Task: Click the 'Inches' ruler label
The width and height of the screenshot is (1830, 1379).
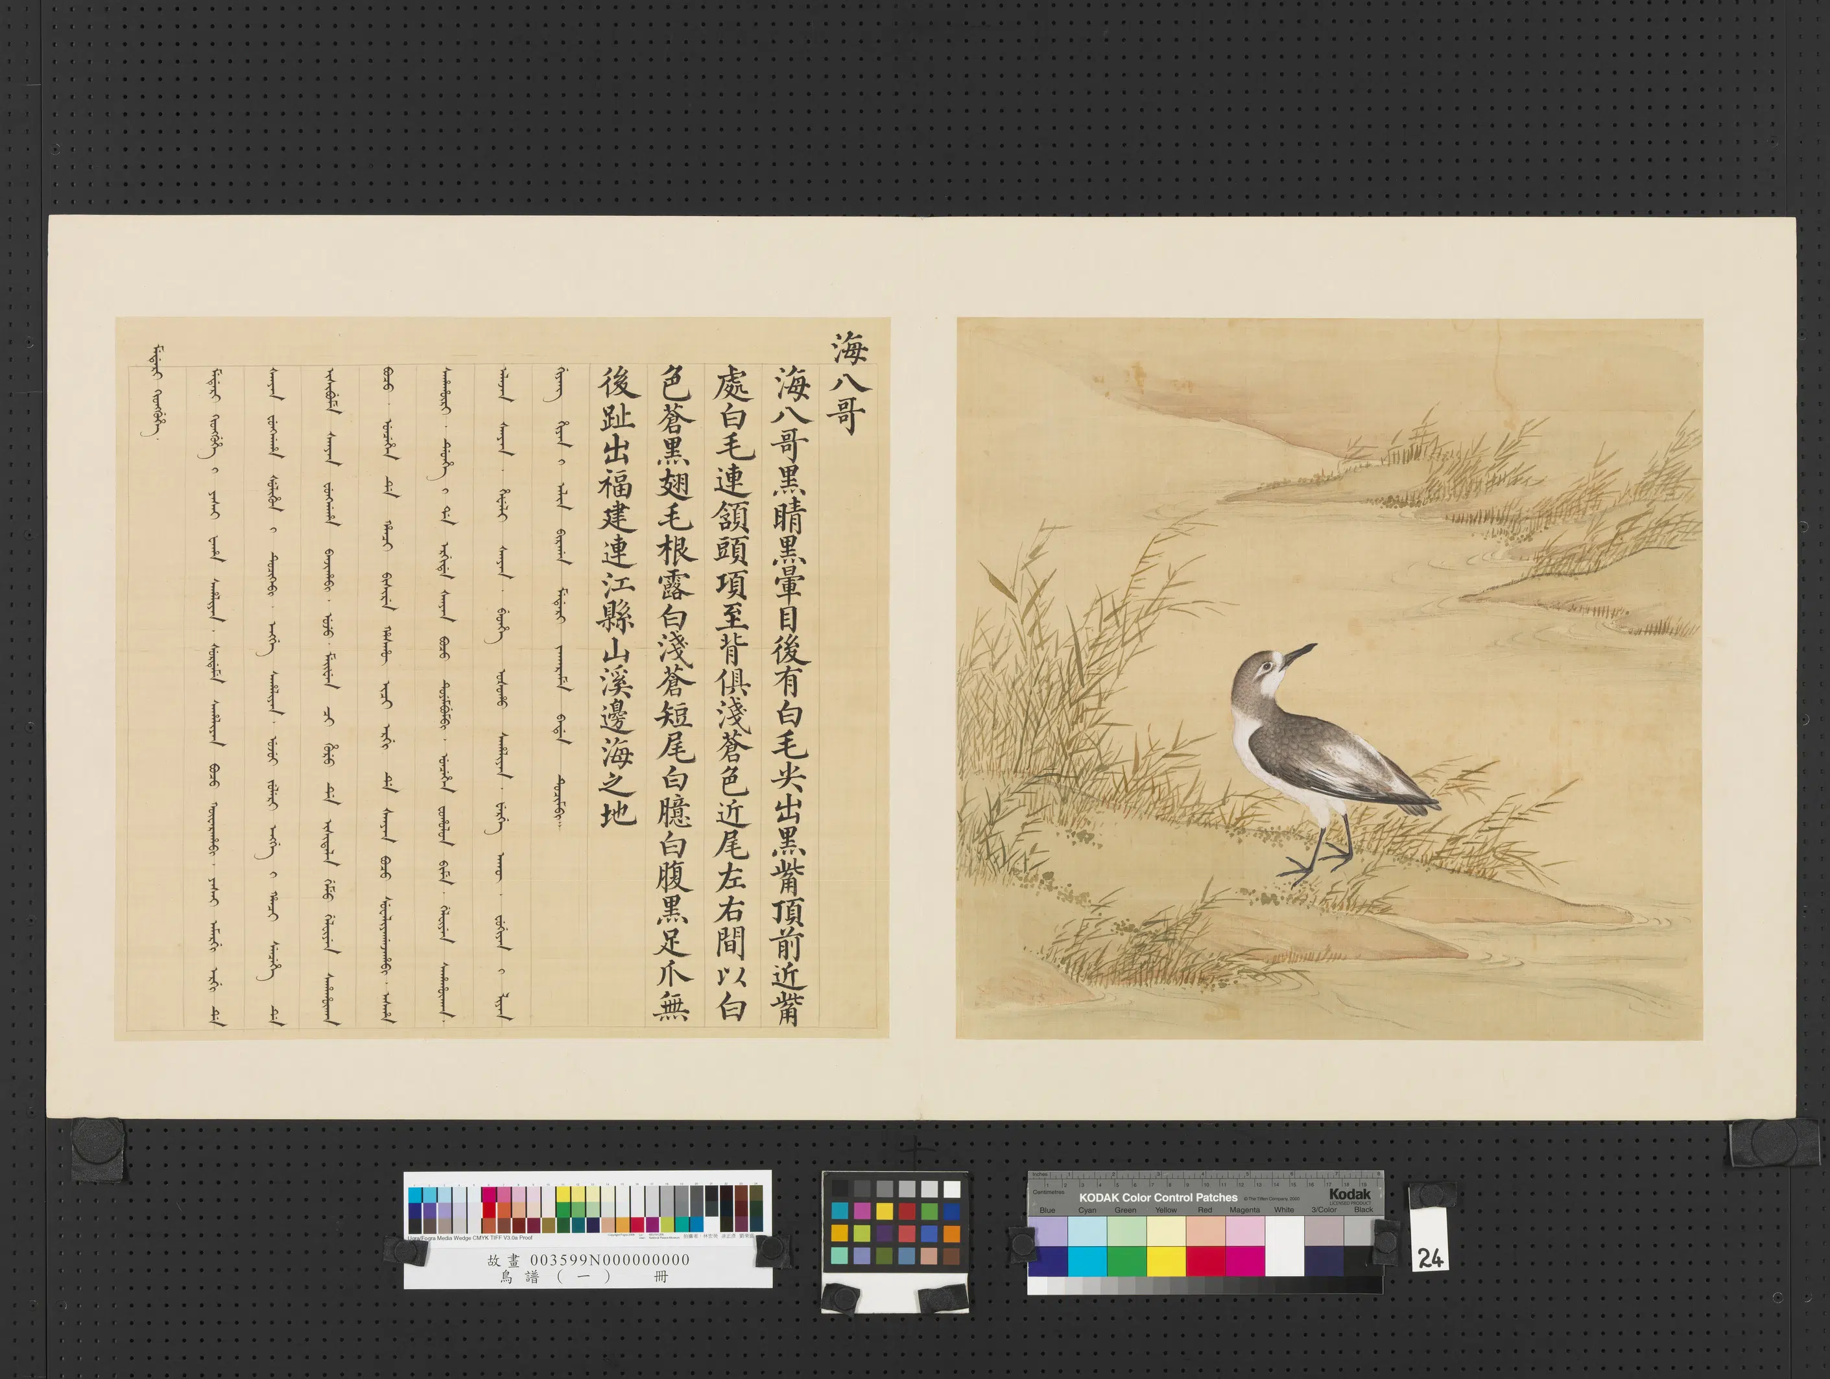Action: coord(1041,1174)
